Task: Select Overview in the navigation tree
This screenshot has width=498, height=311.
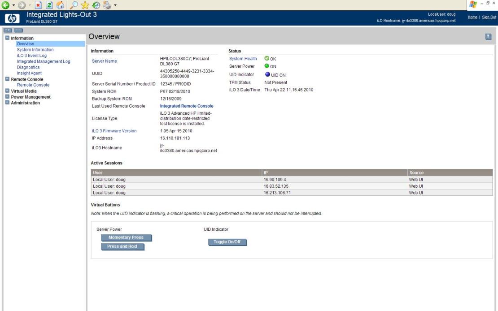Action: (26, 44)
